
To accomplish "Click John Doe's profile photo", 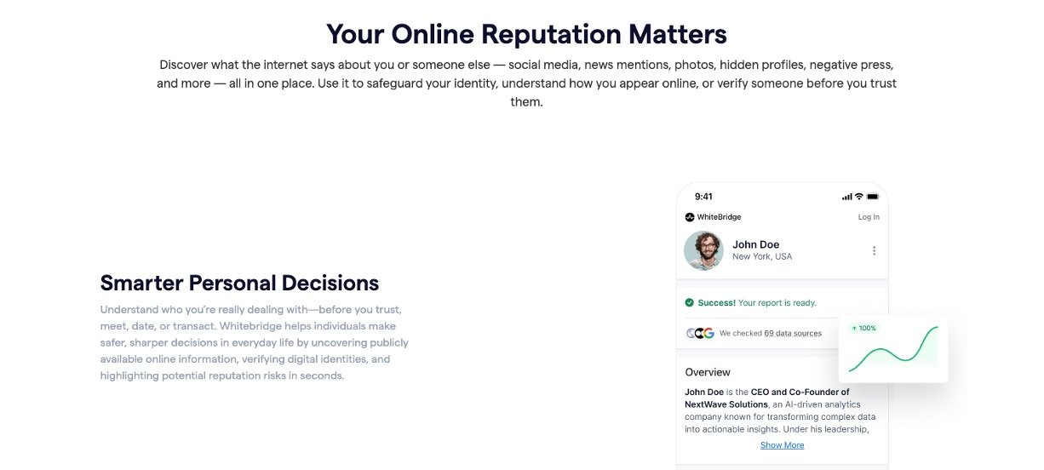I will click(703, 250).
